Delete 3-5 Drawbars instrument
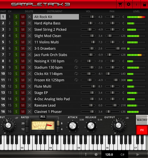Screen dimensions: 148x158 (29, 49)
